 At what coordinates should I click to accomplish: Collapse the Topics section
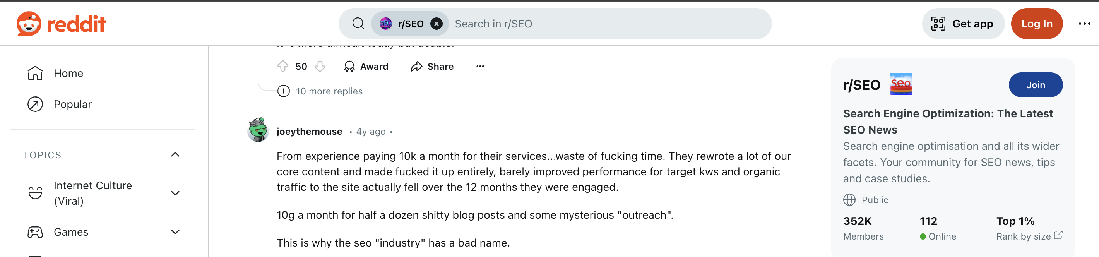(x=175, y=154)
